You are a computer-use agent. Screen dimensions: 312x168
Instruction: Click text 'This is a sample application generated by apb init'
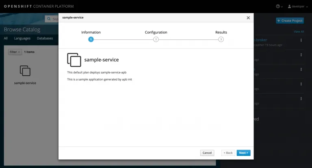100,79
